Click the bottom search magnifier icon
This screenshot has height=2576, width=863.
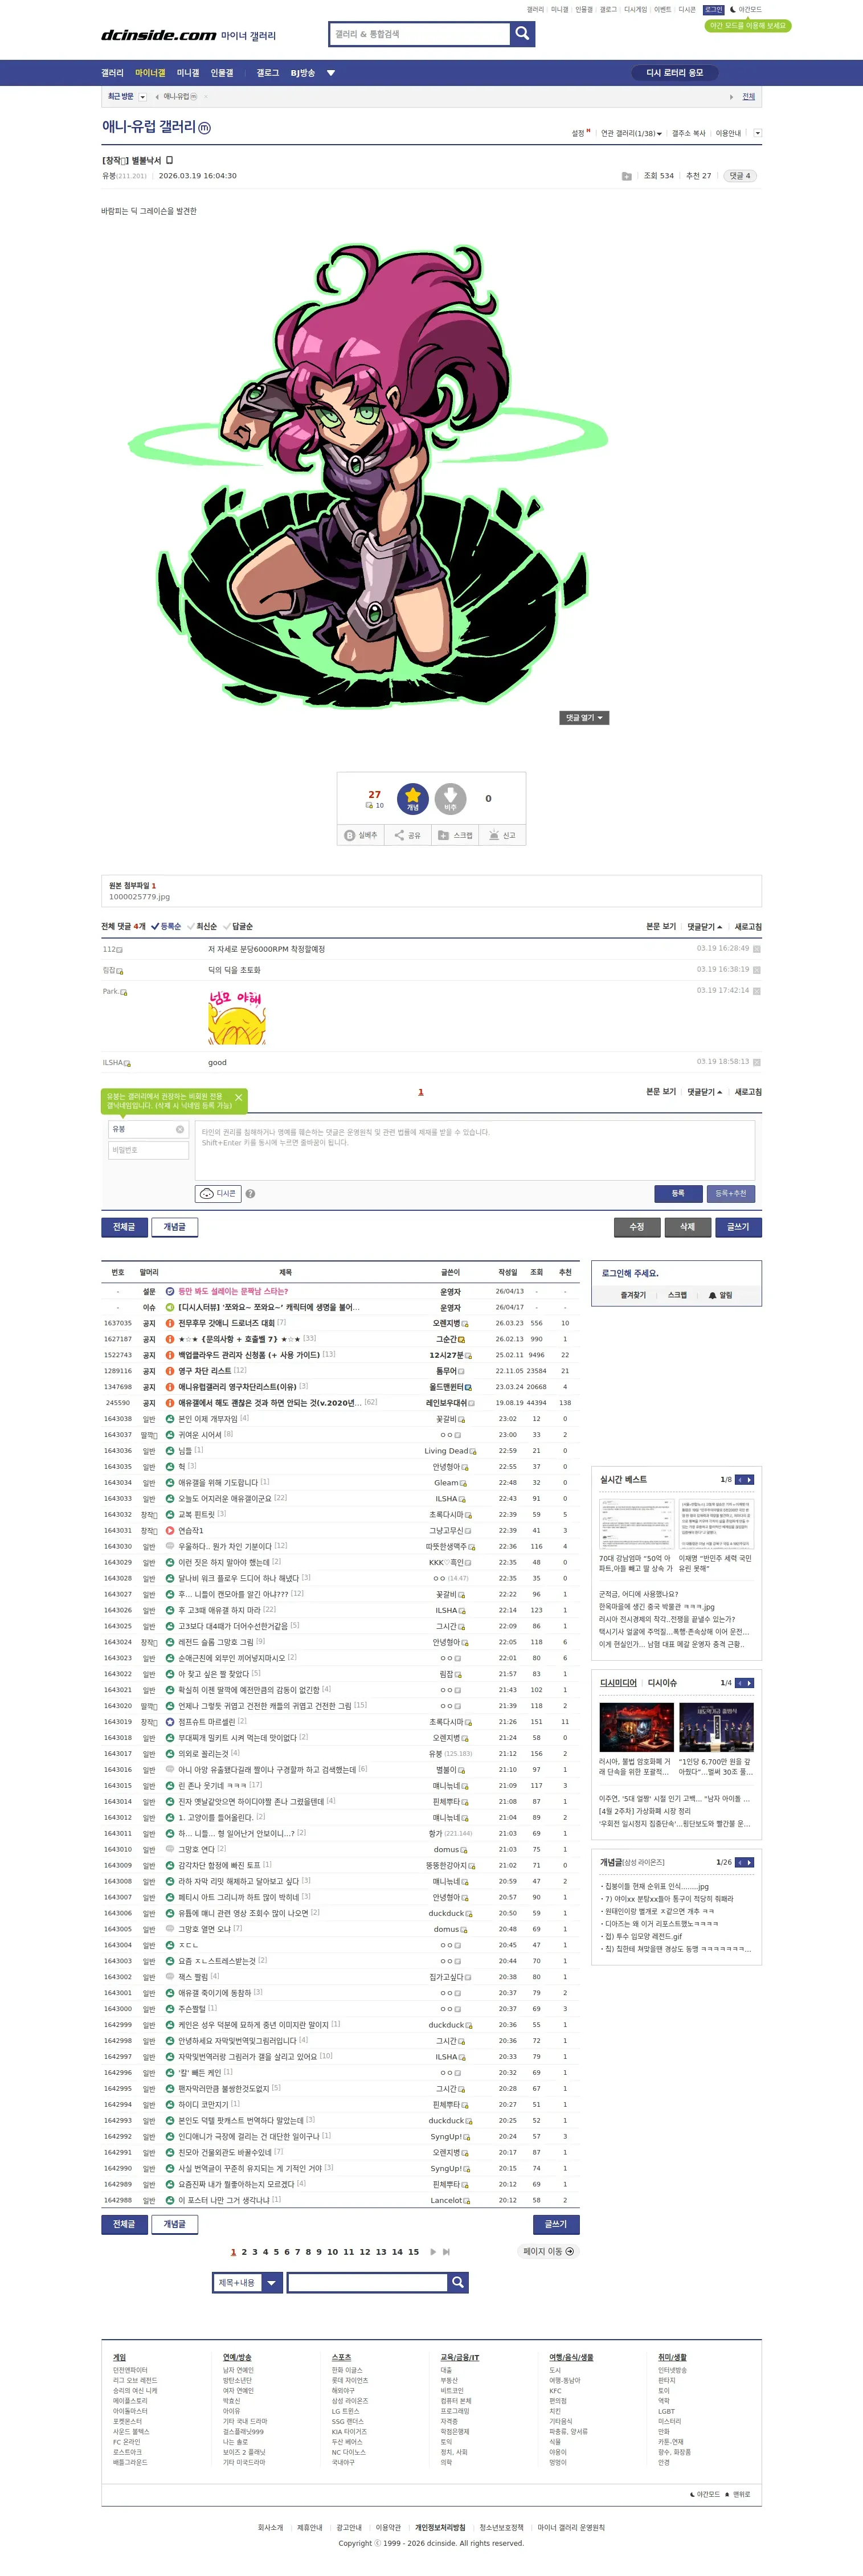click(458, 2282)
